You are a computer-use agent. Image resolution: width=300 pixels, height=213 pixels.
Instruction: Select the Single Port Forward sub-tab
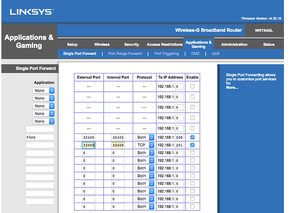80,53
